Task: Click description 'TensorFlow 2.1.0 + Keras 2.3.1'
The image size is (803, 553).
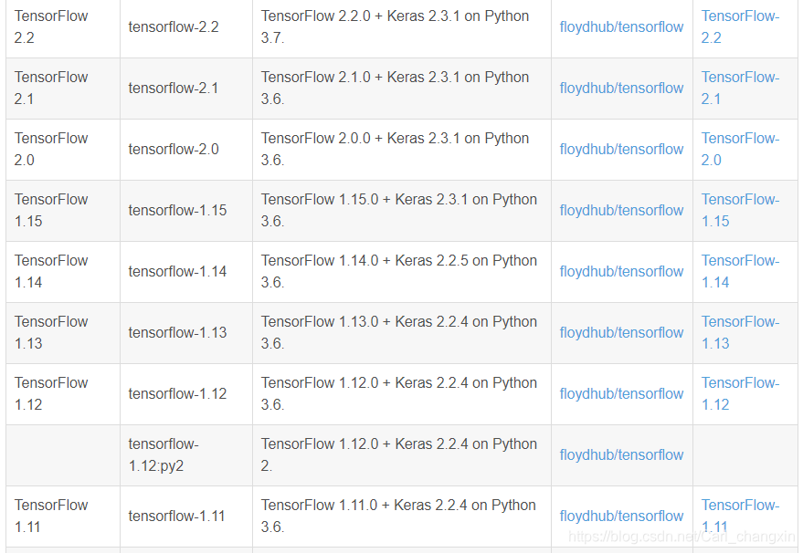Action: 395,88
